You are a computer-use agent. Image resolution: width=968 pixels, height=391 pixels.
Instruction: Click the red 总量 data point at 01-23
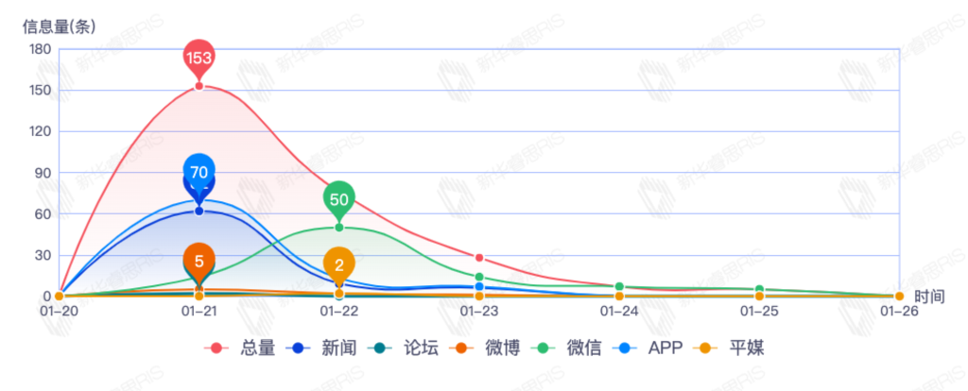tap(479, 258)
